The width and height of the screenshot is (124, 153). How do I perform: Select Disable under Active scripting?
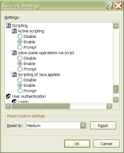[x=20, y=36]
